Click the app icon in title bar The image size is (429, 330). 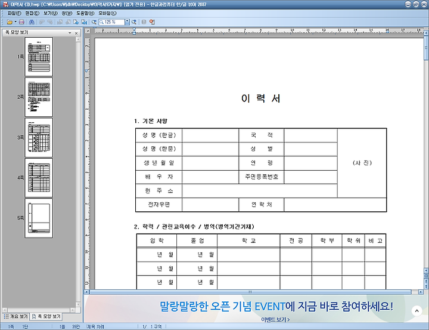[5, 4]
